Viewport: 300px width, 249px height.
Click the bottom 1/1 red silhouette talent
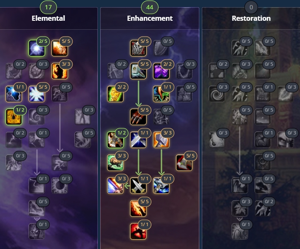coord(138,232)
